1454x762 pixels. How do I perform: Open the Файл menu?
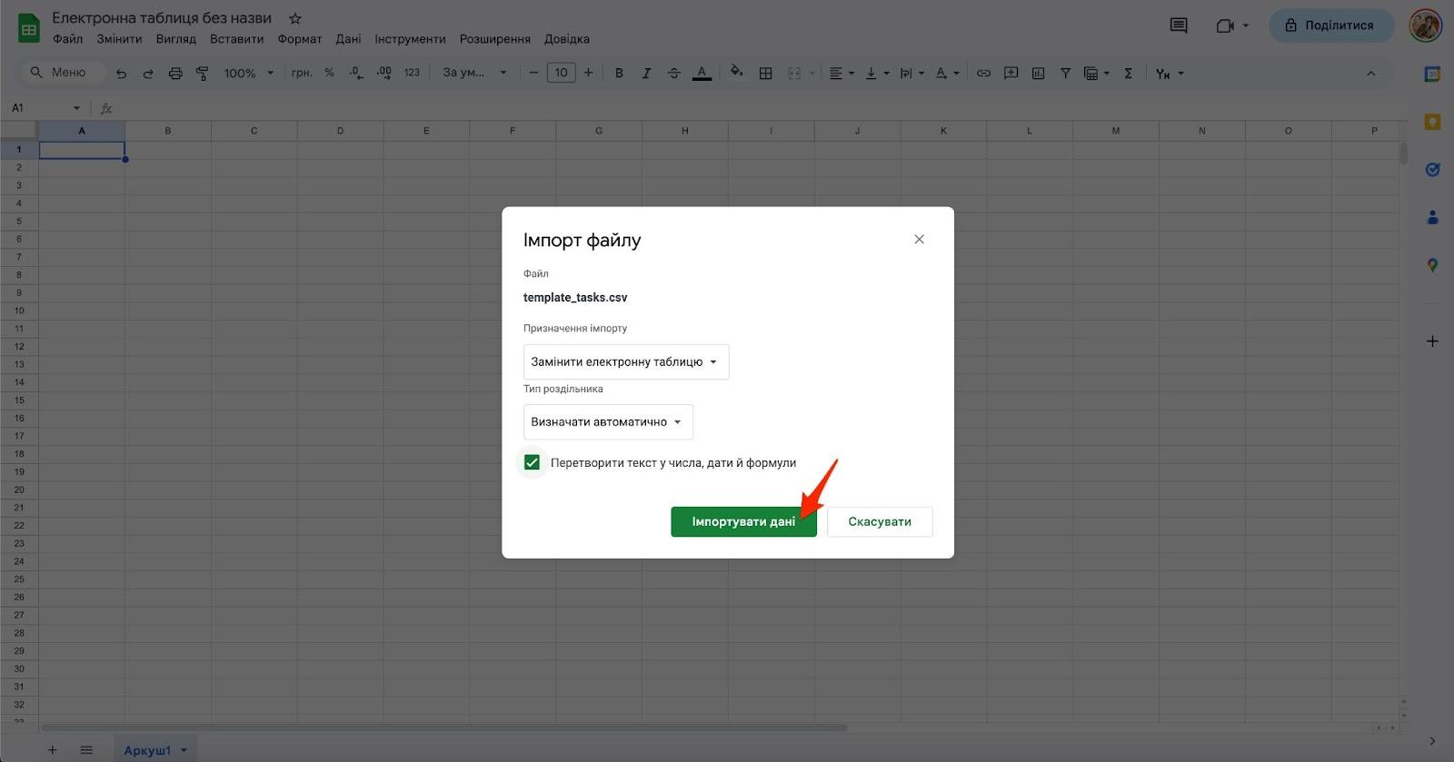click(67, 39)
